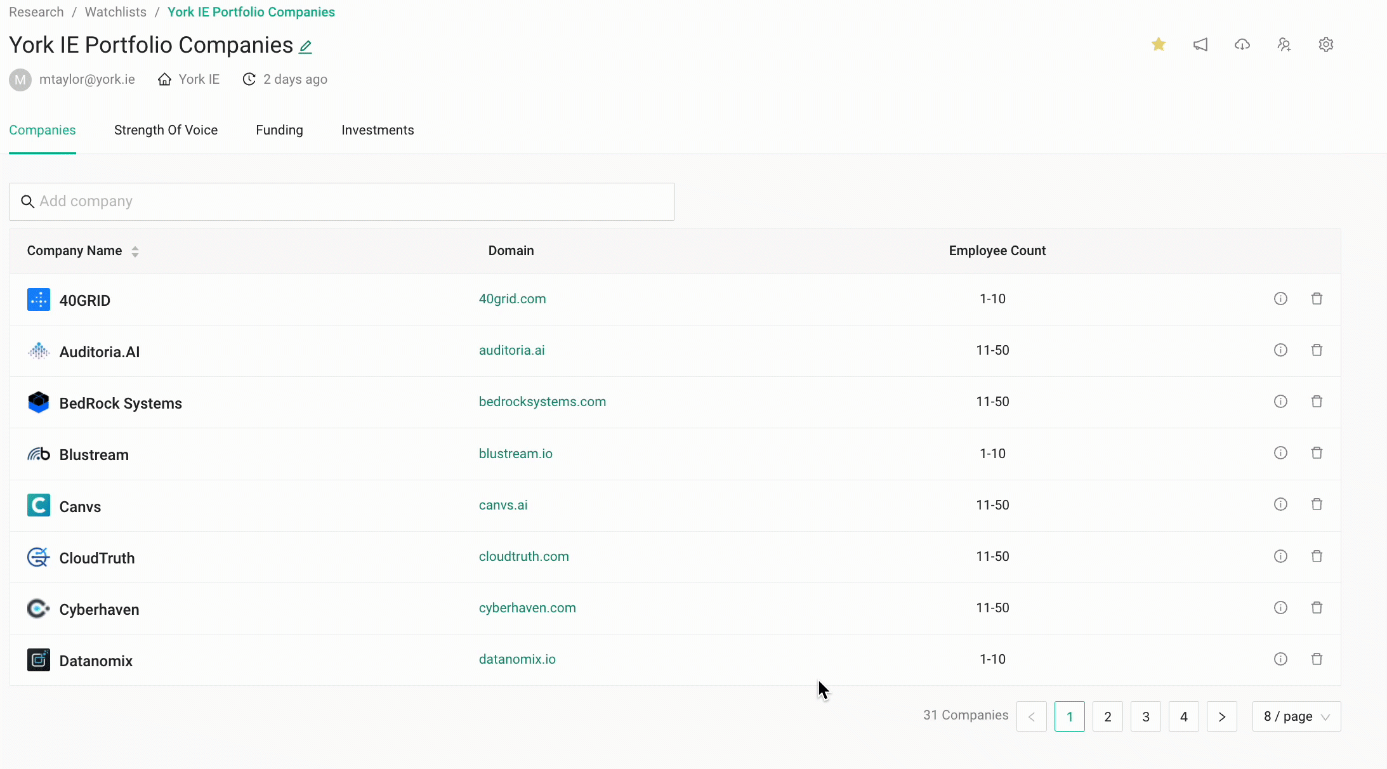
Task: Open the blustream.io domain link
Action: (x=515, y=454)
